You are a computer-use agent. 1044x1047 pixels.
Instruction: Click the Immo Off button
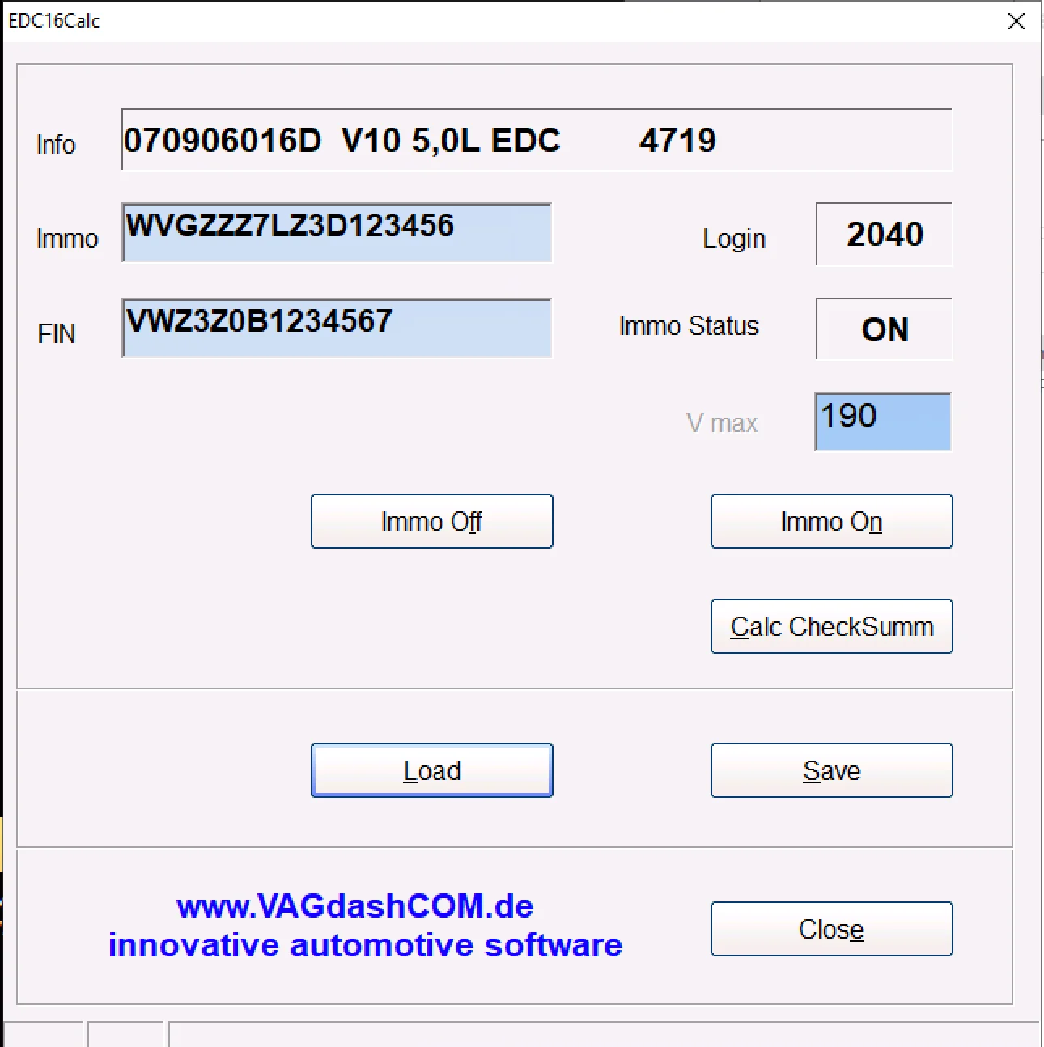[x=431, y=521]
